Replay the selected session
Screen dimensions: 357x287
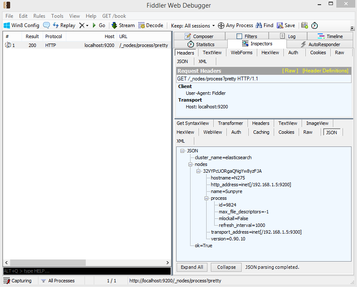64,25
